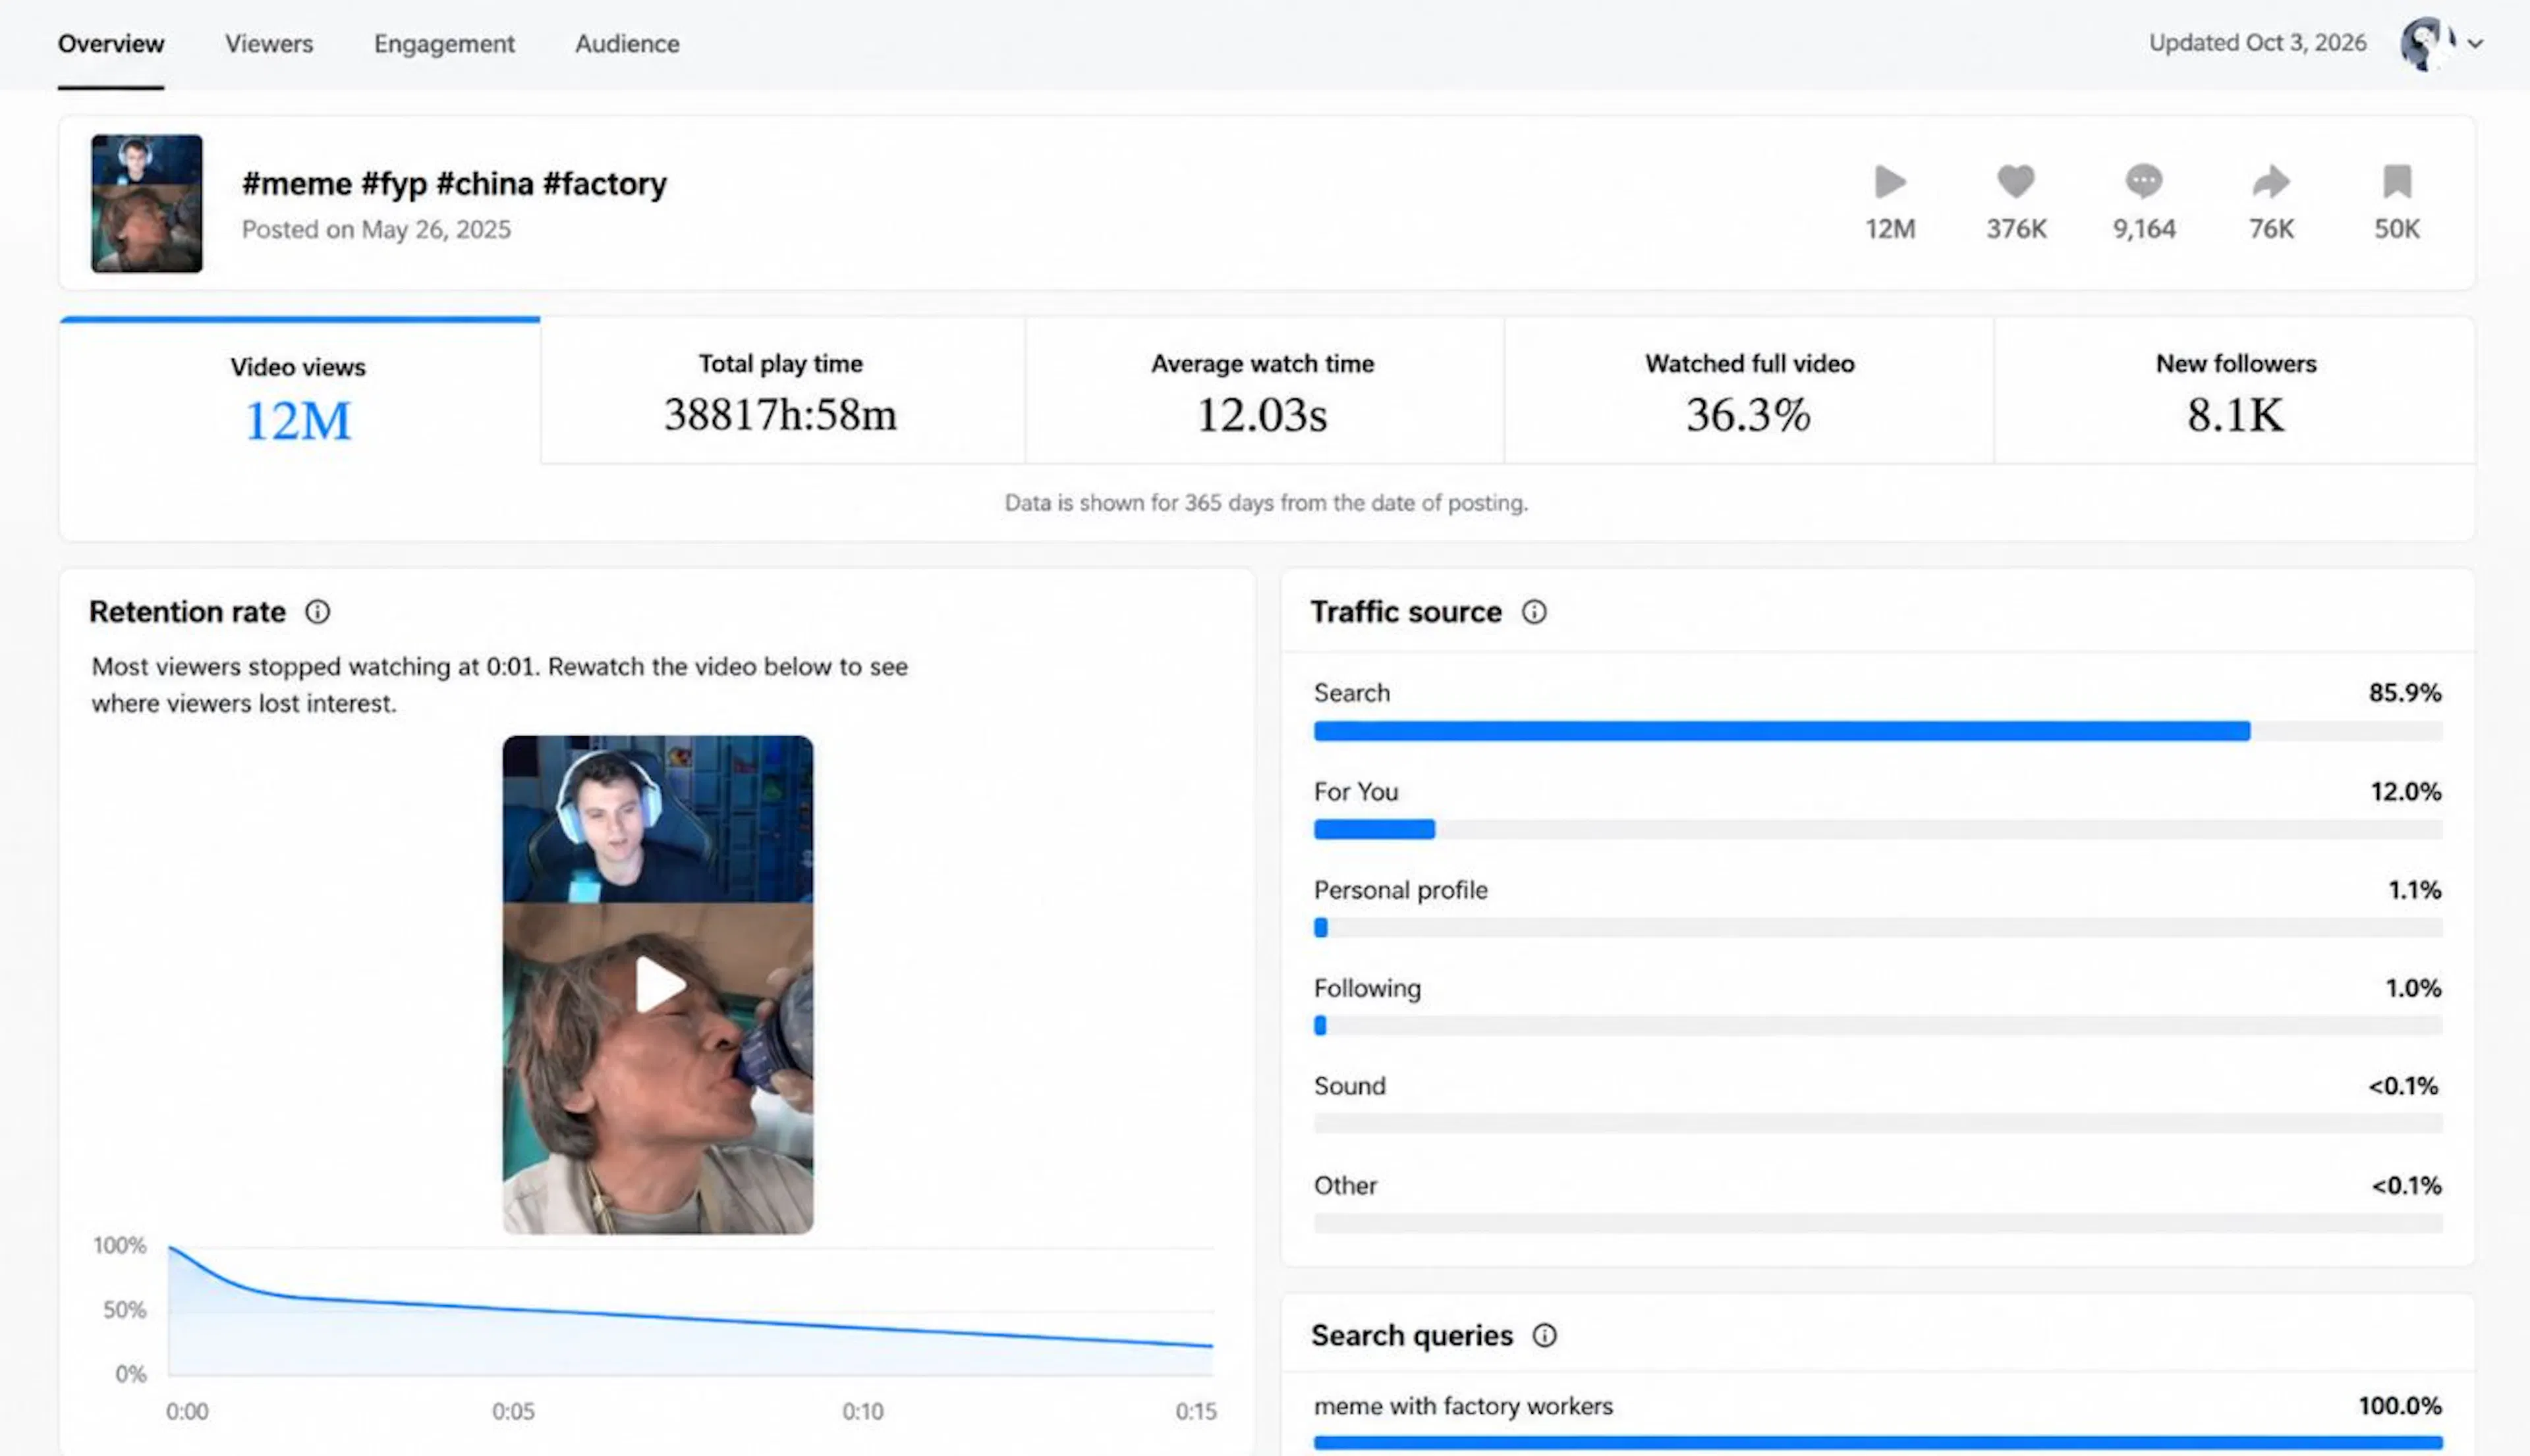Click the 'meme with factory workers' query
This screenshot has width=2530, height=1456.
1463,1407
